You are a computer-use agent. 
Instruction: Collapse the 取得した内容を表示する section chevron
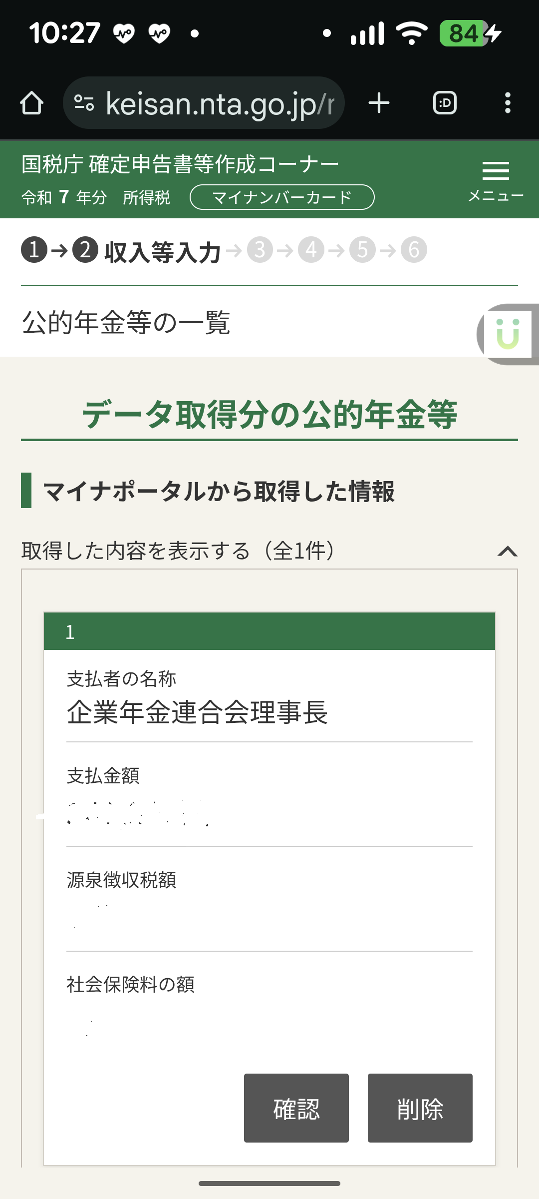click(x=507, y=551)
